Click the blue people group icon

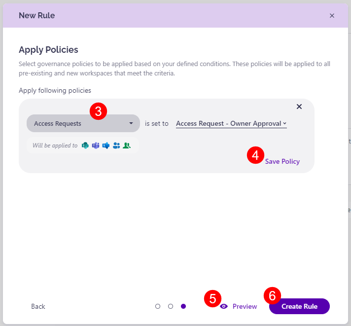click(x=116, y=145)
